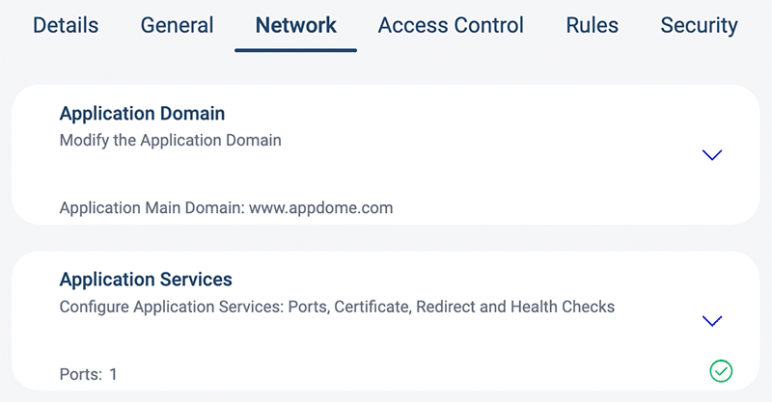Go to the Access Control tab
The height and width of the screenshot is (402, 772).
[451, 26]
